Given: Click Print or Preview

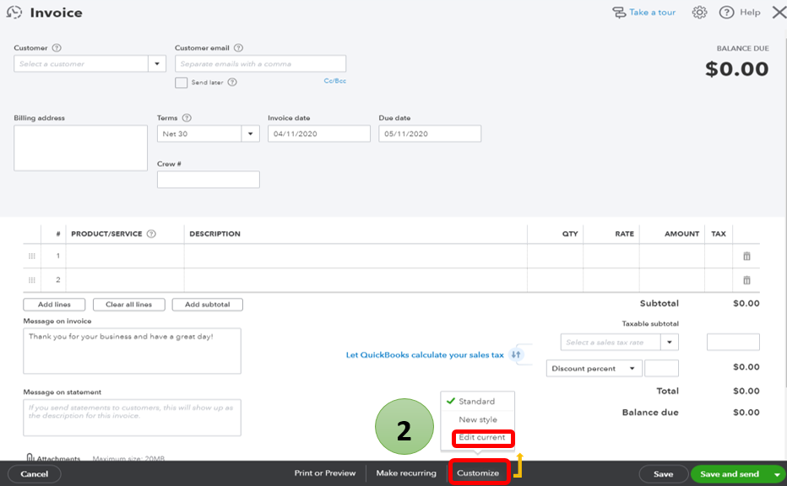Looking at the screenshot, I should pos(325,473).
